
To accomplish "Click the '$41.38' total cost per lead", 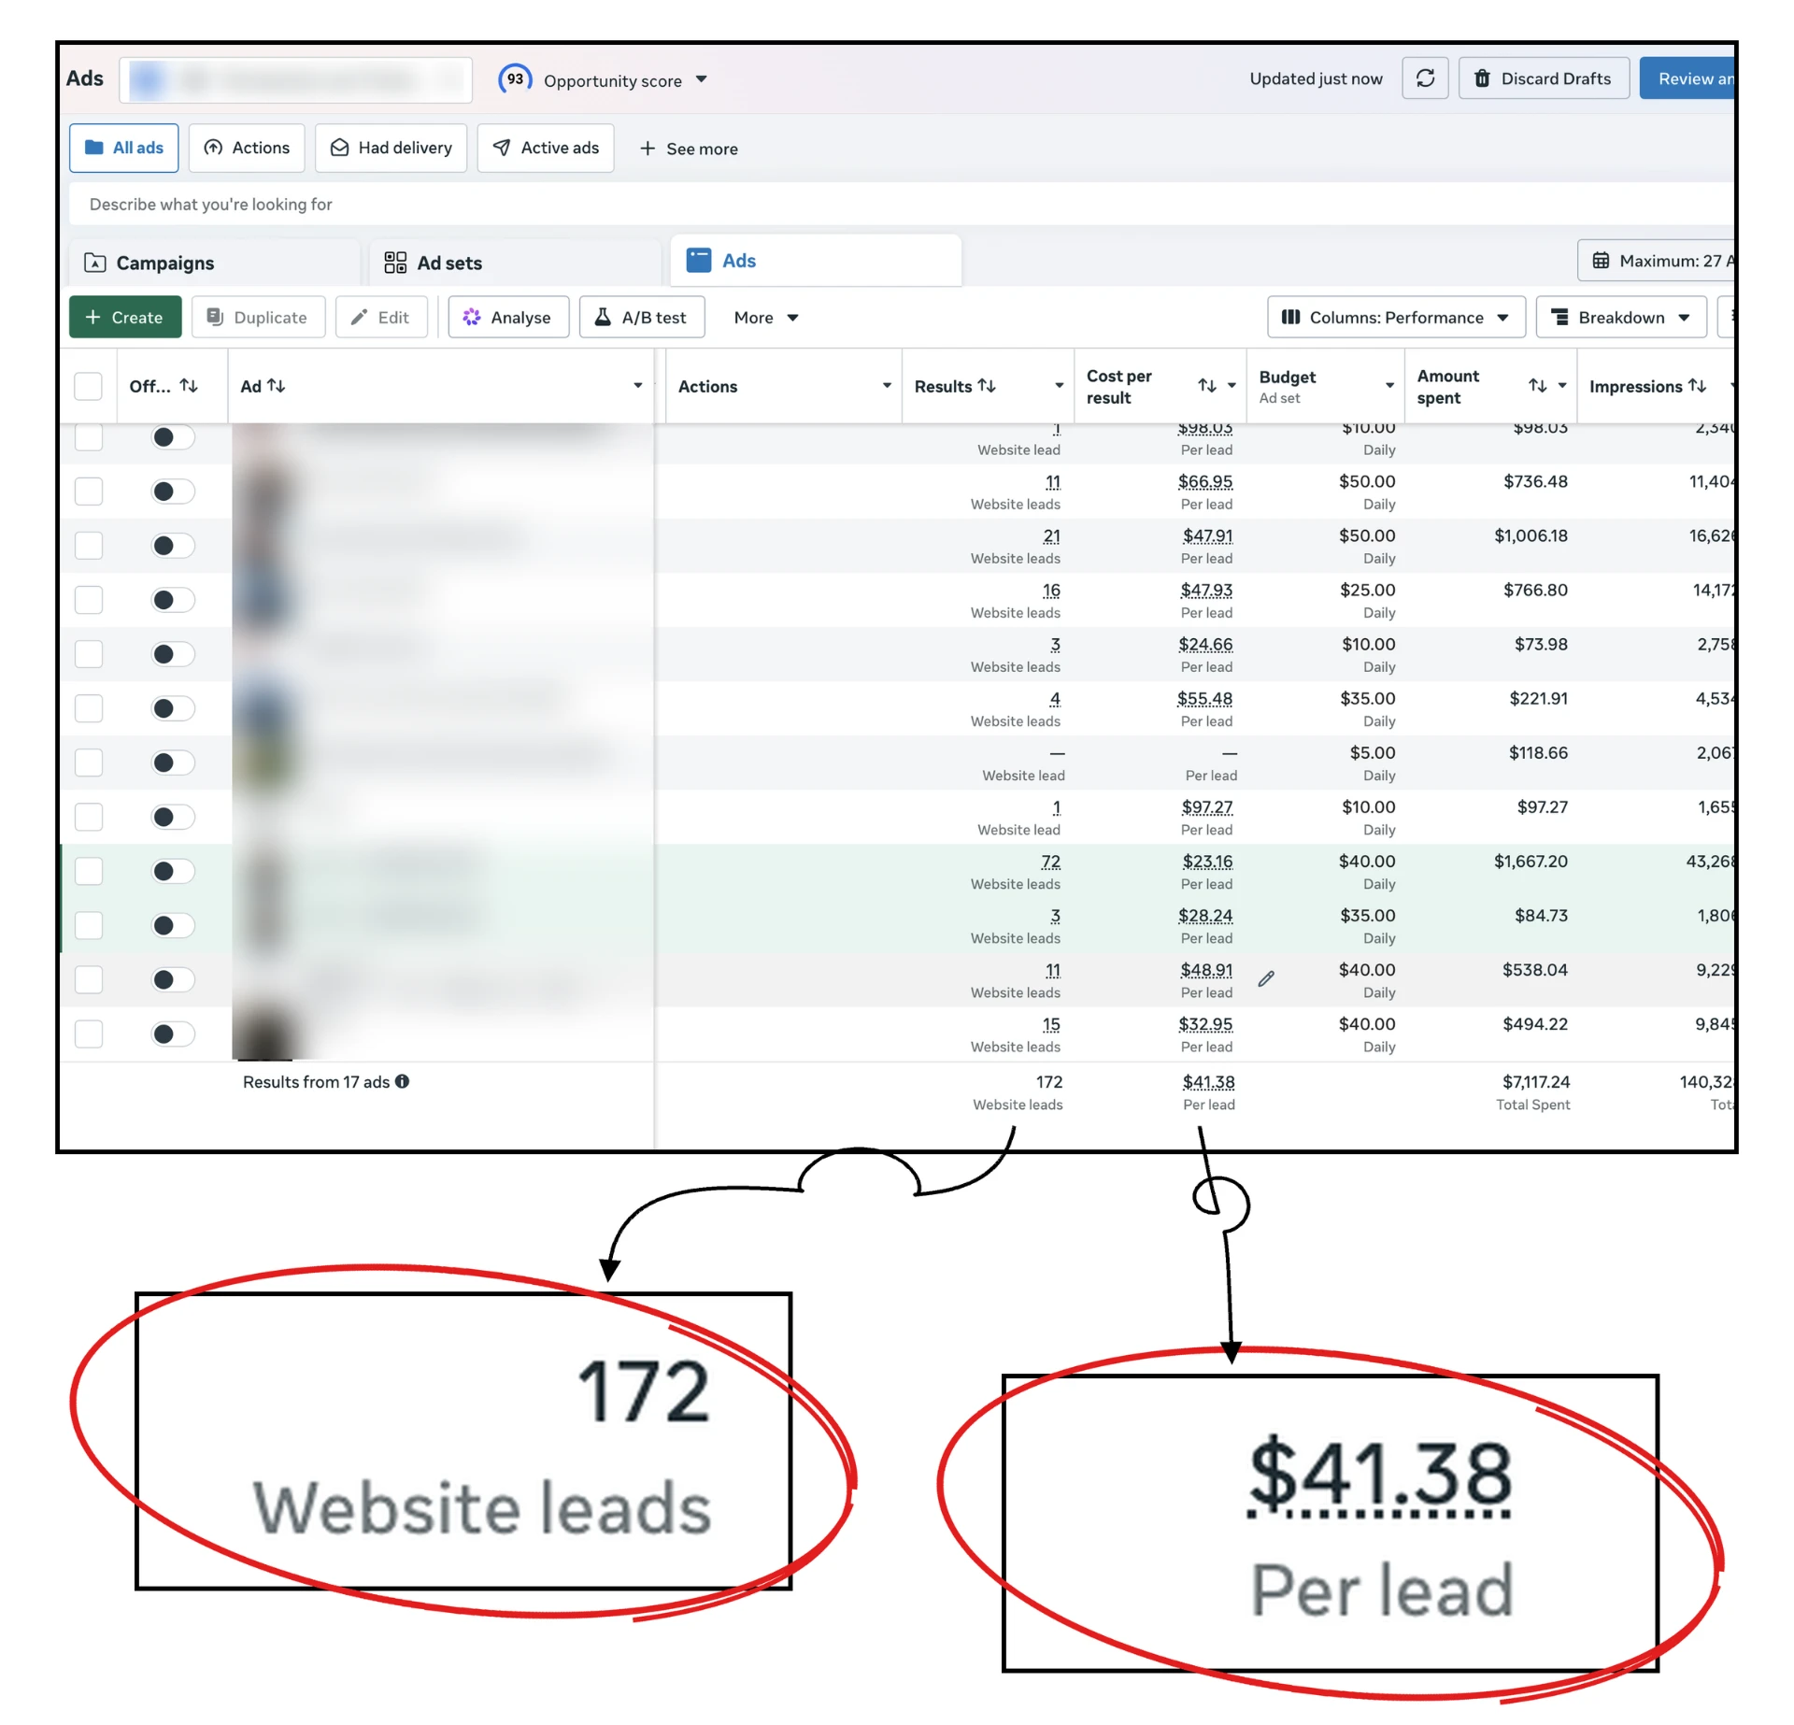I will (1208, 1082).
